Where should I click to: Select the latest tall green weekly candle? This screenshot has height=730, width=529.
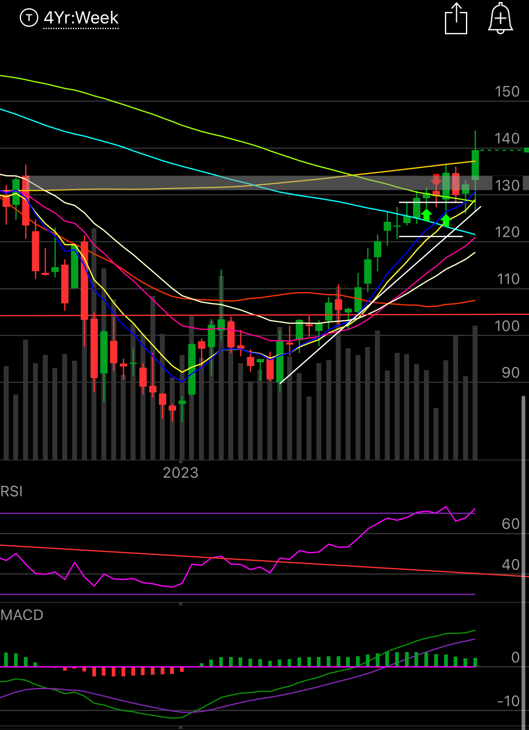tap(475, 165)
